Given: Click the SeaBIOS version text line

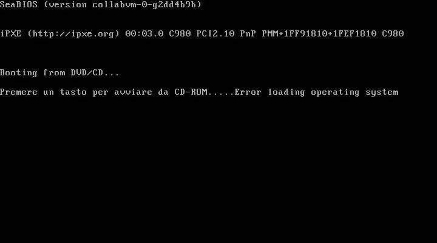Looking at the screenshot, I should [101, 5].
